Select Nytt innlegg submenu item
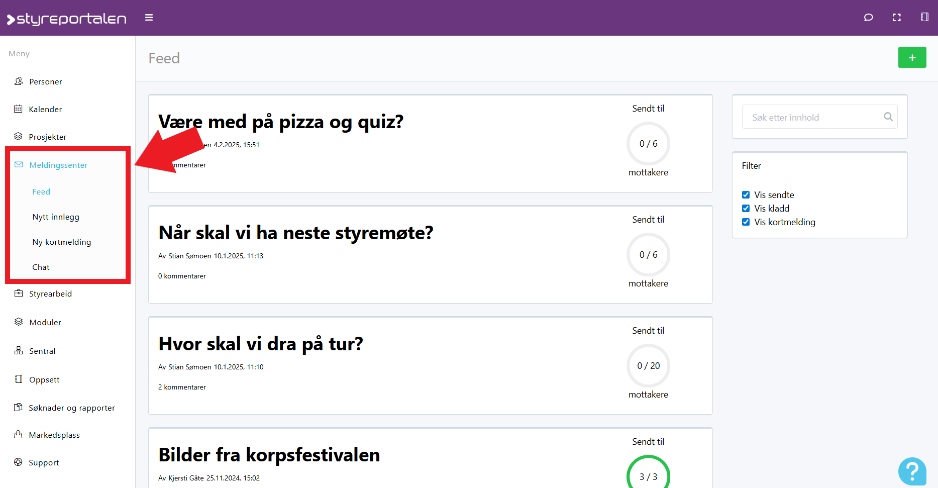Viewport: 938px width, 488px height. [x=56, y=217]
